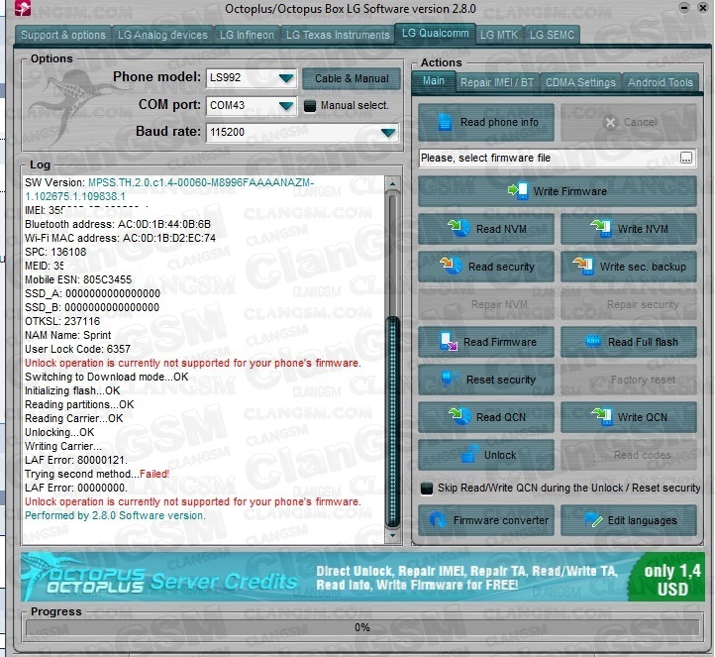
Task: Click the Read QCN icon
Action: click(x=460, y=416)
